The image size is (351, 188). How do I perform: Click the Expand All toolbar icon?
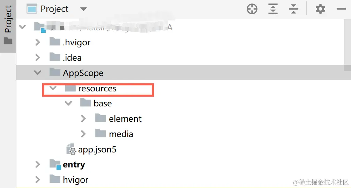(273, 9)
